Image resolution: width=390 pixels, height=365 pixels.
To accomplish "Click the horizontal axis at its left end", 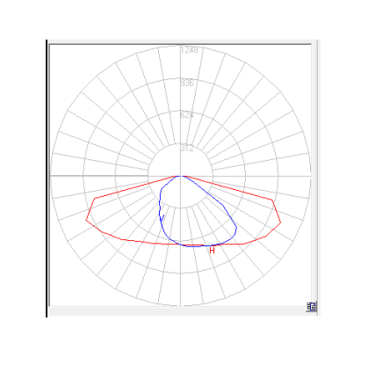I will pyautogui.click(x=52, y=176).
